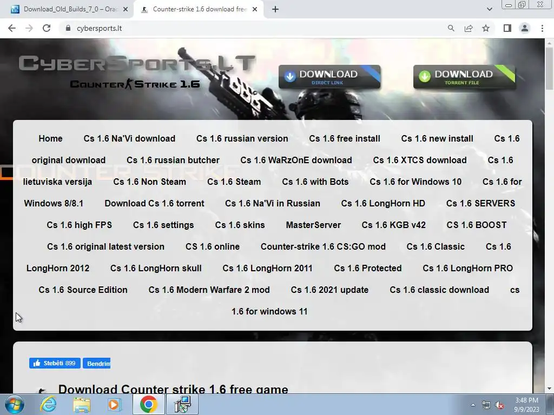Switch to the Download_Old_Builds_7_0 Oracle tab
The width and height of the screenshot is (554, 415).
(66, 9)
